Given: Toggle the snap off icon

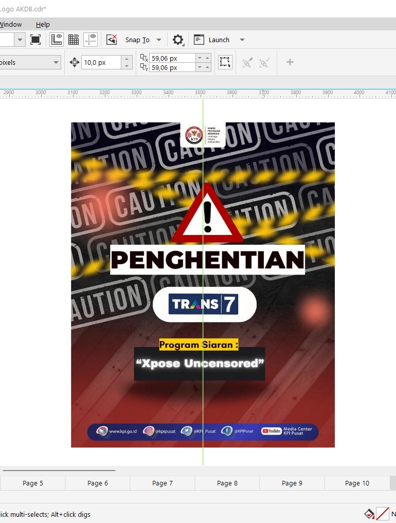Looking at the screenshot, I should (112, 40).
